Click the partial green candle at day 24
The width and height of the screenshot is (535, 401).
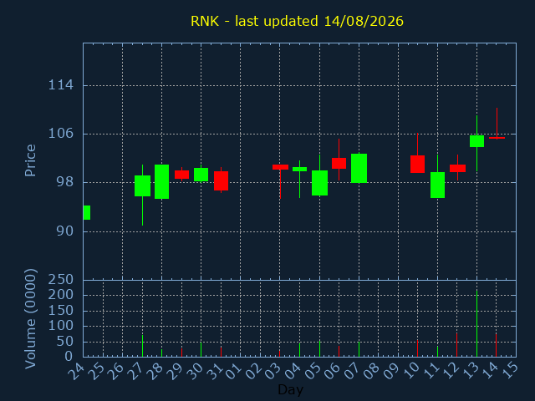tap(87, 212)
